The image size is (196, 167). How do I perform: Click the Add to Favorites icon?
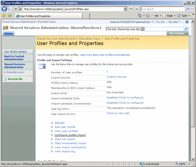click(10, 16)
